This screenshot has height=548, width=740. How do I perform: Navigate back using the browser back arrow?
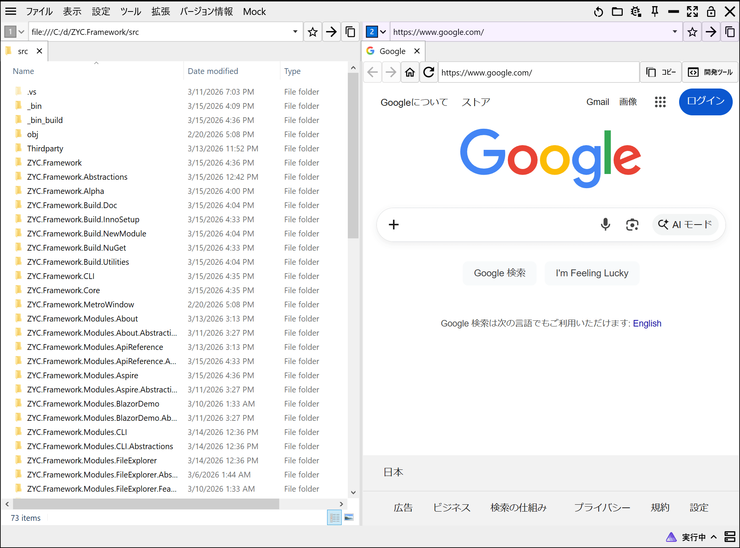click(372, 72)
